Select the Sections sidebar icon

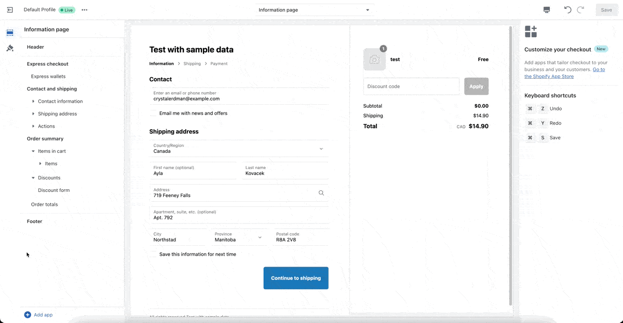(10, 33)
